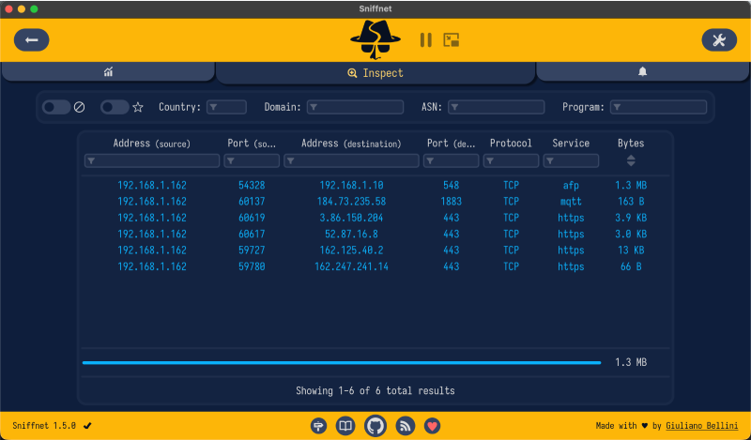Screen dimensions: 751x440
Task: Select destination address 184.73.235.58
Action: pyautogui.click(x=351, y=202)
